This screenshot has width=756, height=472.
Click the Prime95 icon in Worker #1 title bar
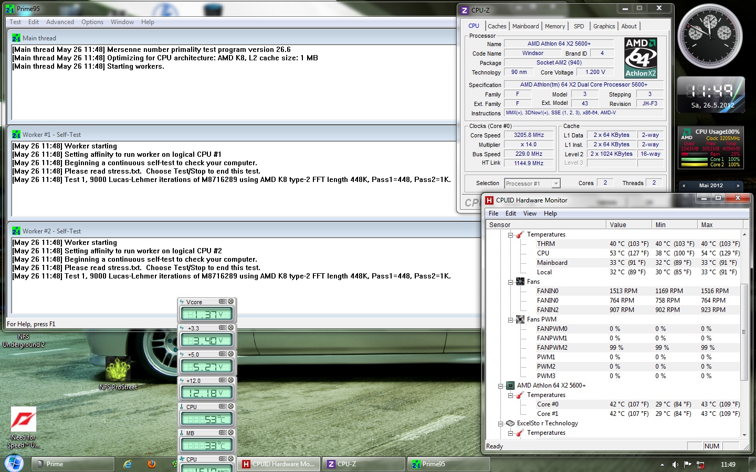[x=16, y=135]
